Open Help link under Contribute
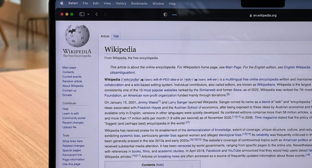This screenshot has width=312, height=168. tap(66, 109)
